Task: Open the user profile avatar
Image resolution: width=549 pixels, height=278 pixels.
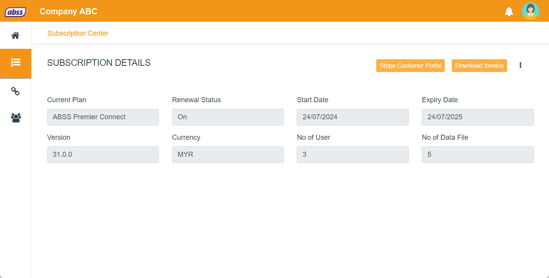Action: (530, 11)
